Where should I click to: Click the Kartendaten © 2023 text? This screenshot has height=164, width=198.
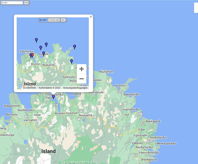click(x=49, y=88)
